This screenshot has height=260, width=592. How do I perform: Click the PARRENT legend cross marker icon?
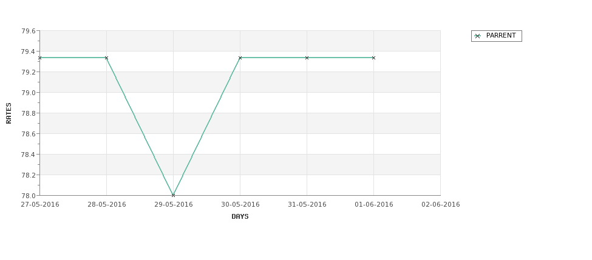(x=478, y=36)
